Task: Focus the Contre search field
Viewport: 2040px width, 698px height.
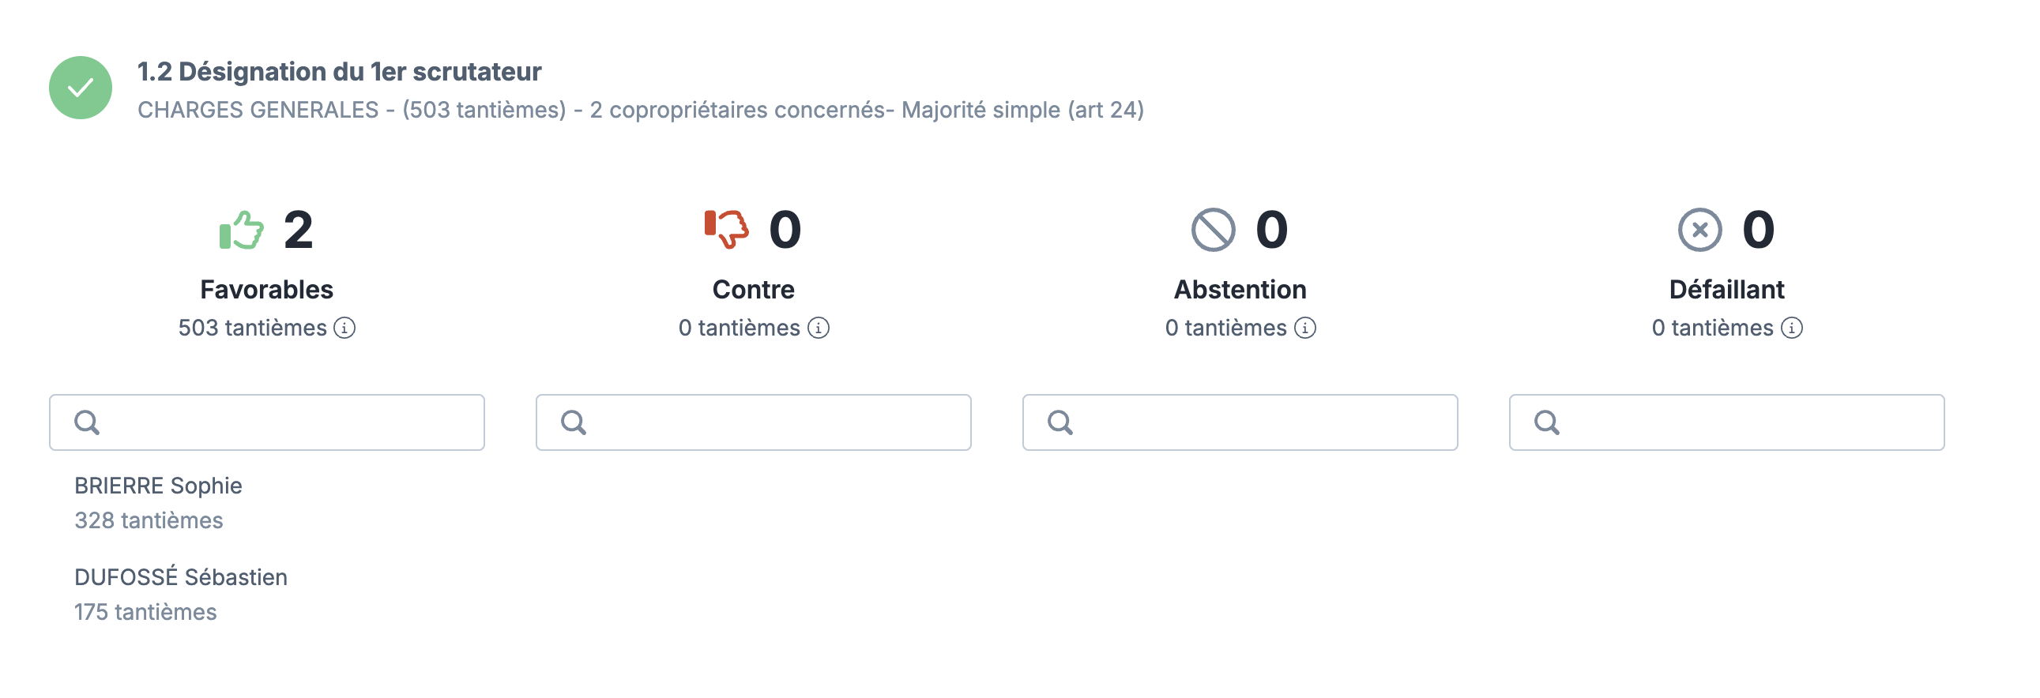Action: [x=753, y=422]
